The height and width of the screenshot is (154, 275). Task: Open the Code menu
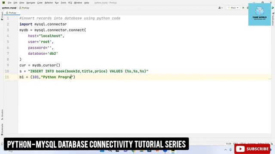coord(40,3)
